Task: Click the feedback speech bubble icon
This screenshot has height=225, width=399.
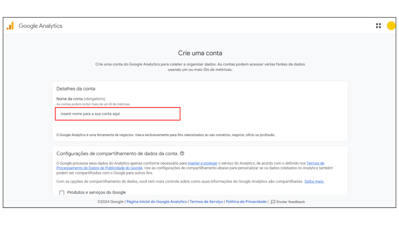Action: (x=273, y=202)
